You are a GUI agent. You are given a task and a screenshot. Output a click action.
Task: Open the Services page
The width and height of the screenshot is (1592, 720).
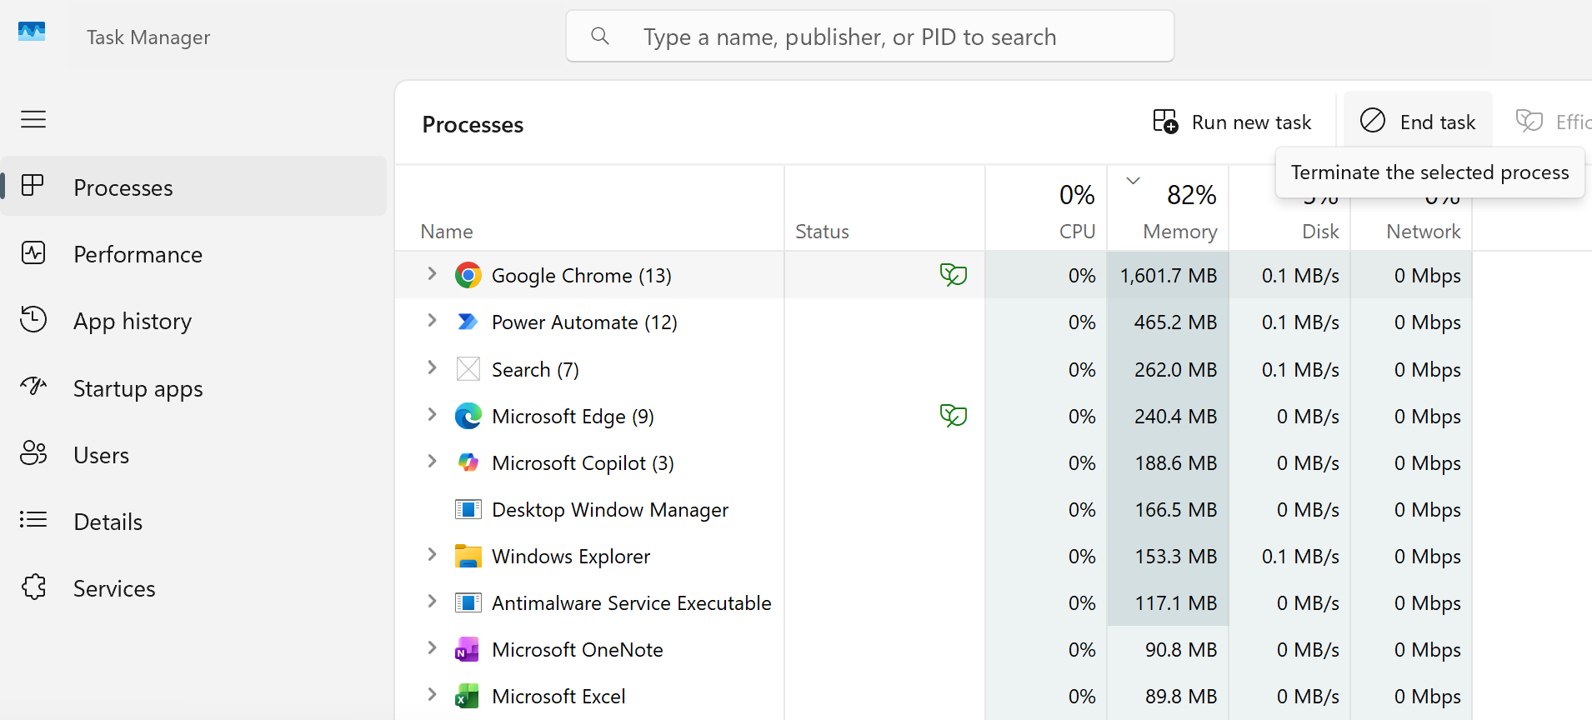click(193, 587)
